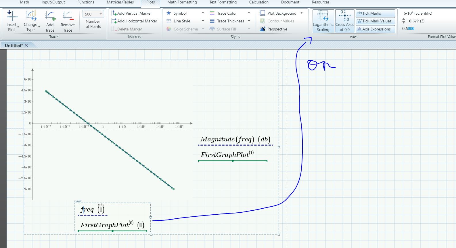Add a horizontal marker to plot
Screen dimensions: 456x248
point(134,21)
